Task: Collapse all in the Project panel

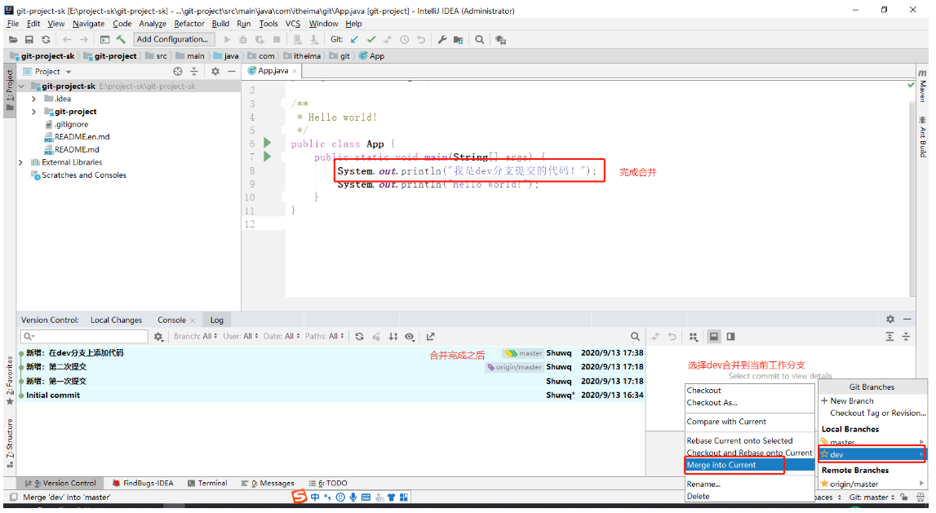Action: (x=194, y=71)
